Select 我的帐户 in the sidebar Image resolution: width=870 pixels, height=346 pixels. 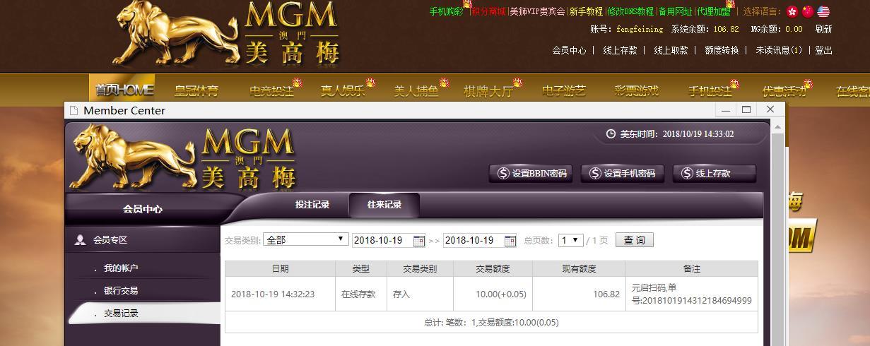(x=121, y=268)
